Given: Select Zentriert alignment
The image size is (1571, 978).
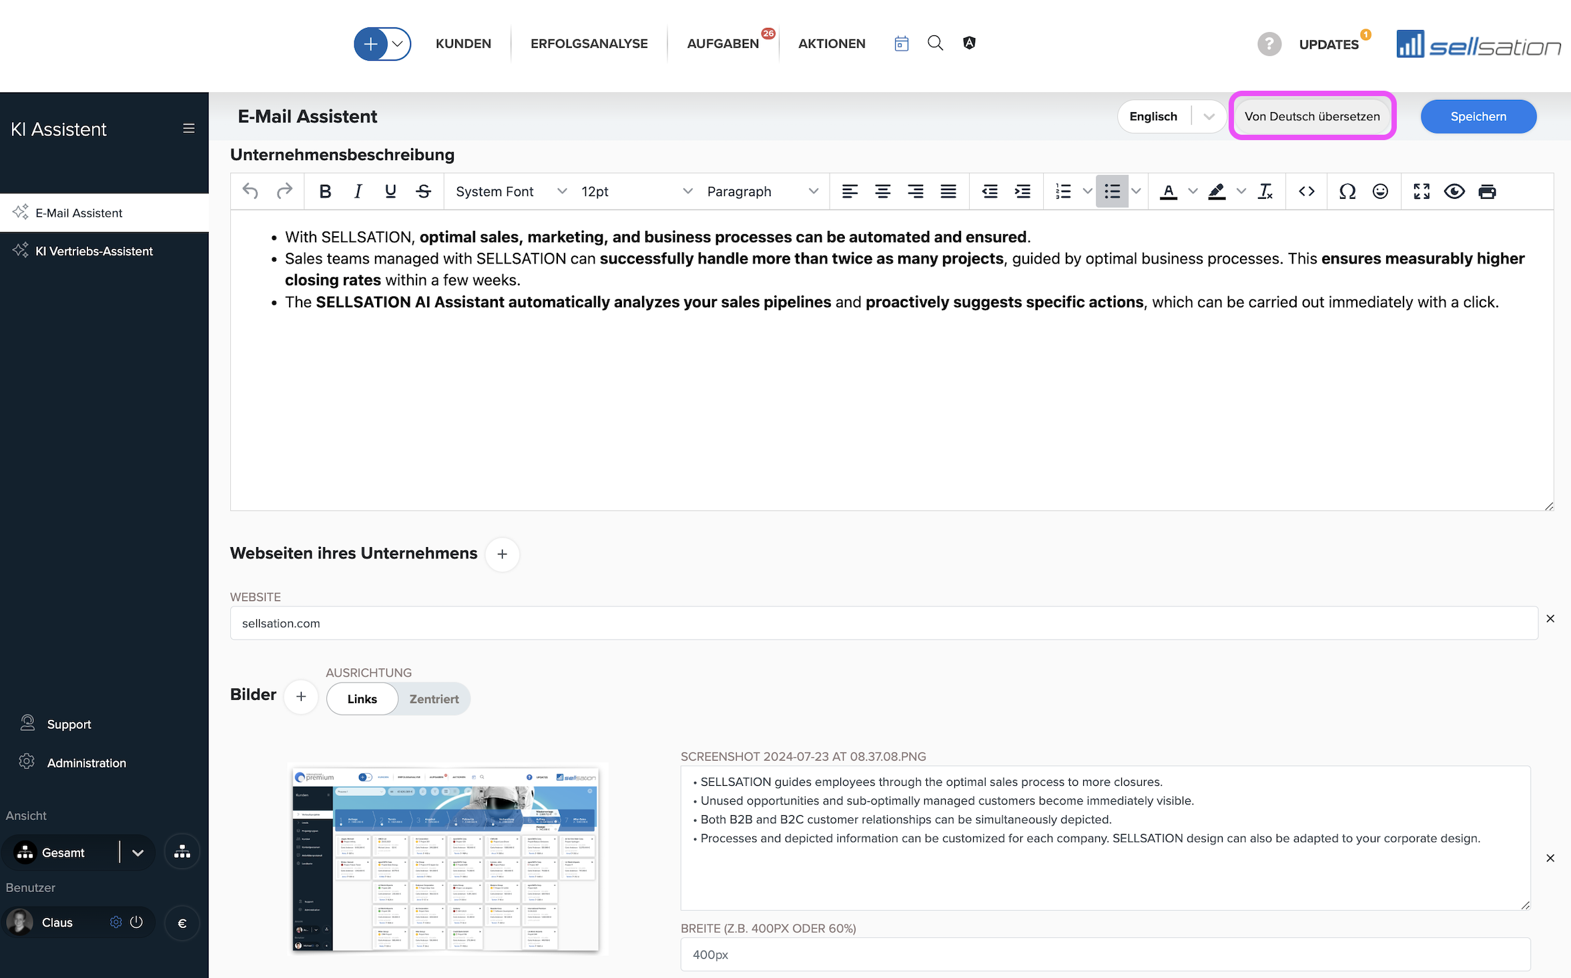Looking at the screenshot, I should click(434, 699).
